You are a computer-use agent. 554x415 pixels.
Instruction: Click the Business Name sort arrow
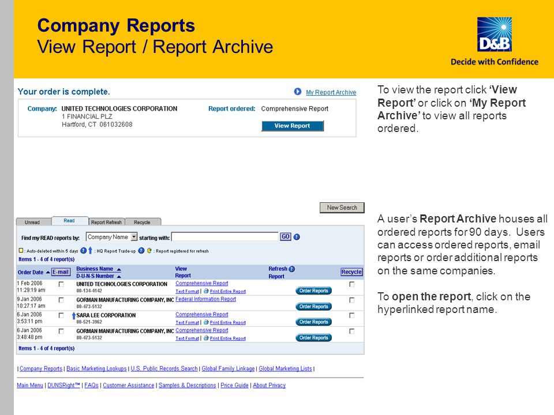119,269
